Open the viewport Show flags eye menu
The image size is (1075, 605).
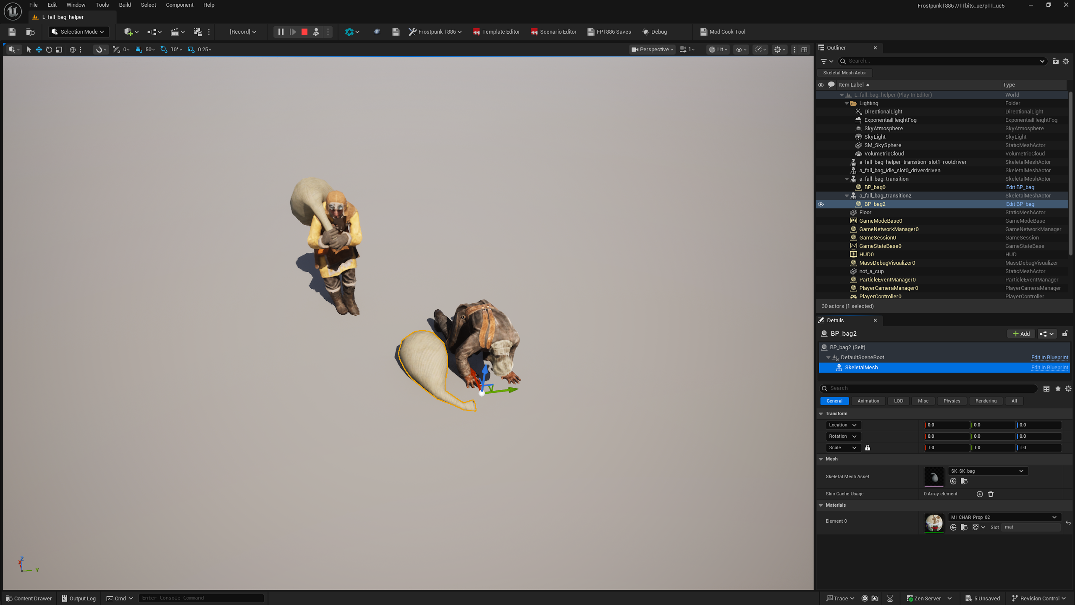(741, 50)
